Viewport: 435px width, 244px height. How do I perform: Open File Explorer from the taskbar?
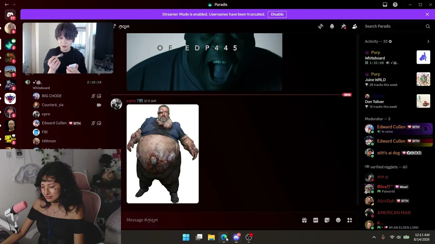click(x=211, y=237)
